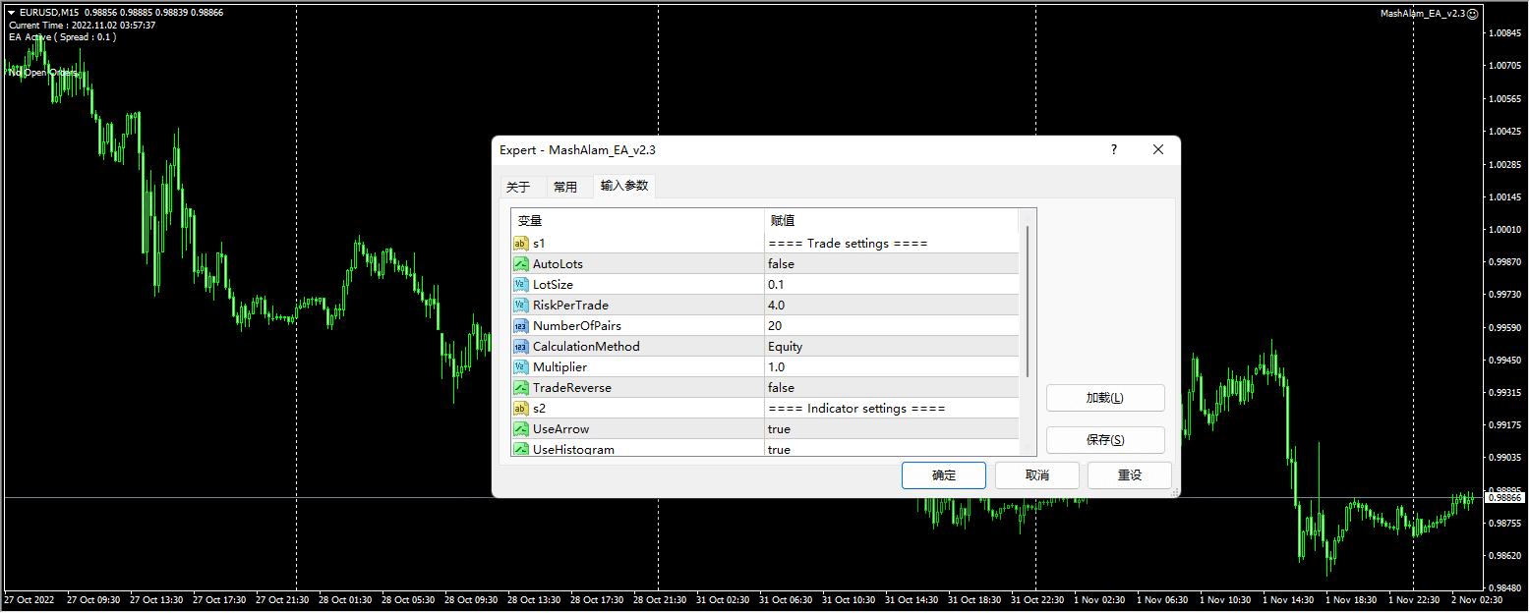Viewport: 1530px width, 613px height.
Task: Click the Multiplier variable icon
Action: (520, 367)
